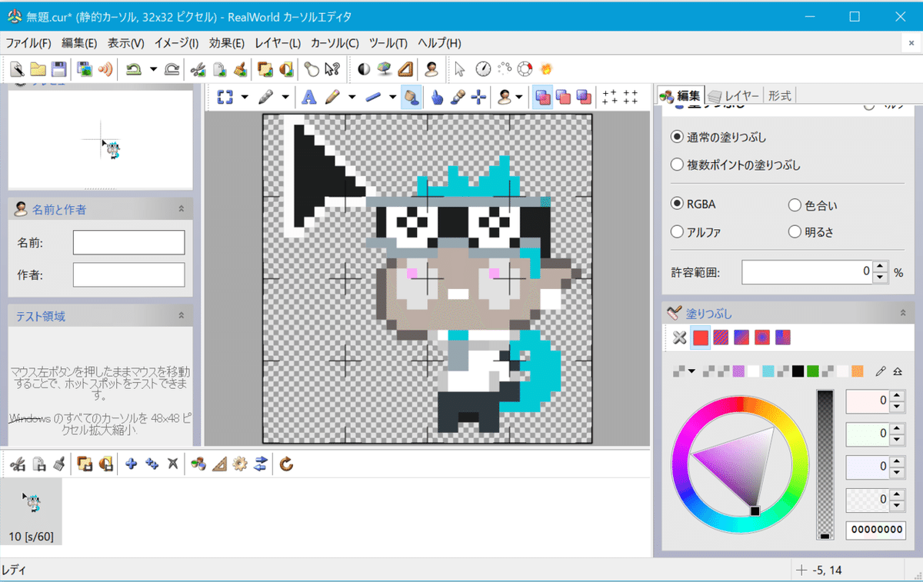Choose the 色合い radio option
Screen dimensions: 923x582
795,205
